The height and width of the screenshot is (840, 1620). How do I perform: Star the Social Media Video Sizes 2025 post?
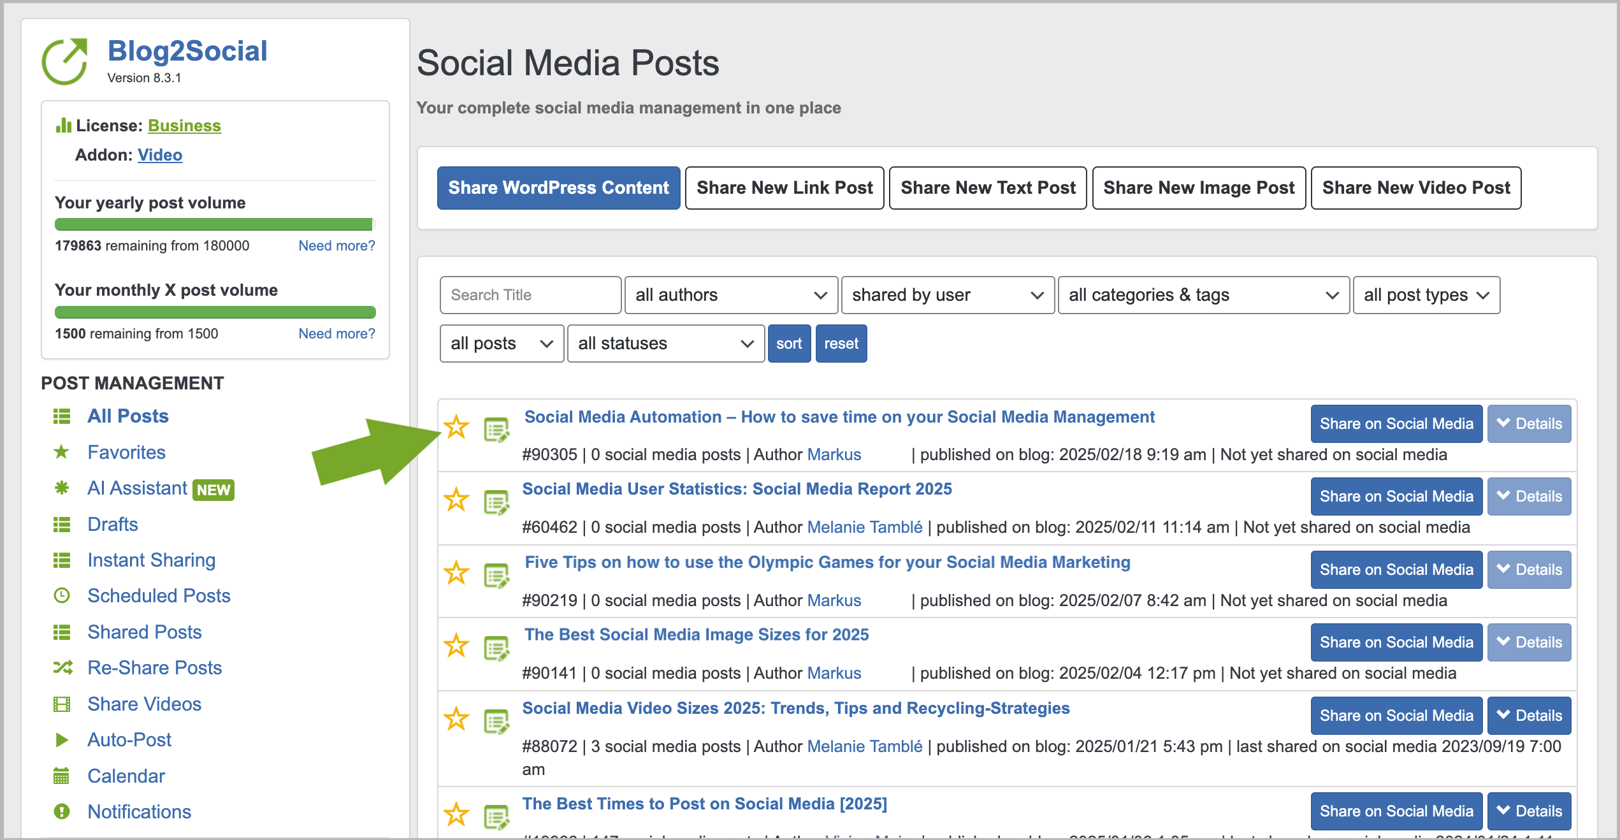click(456, 719)
